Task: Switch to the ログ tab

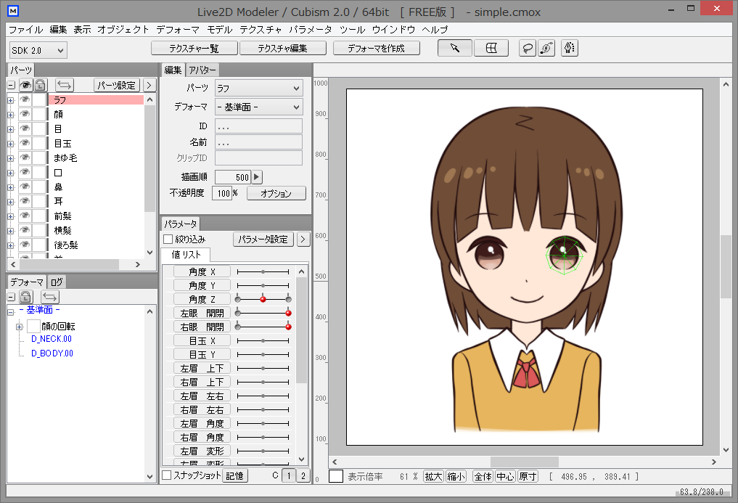Action: [57, 282]
